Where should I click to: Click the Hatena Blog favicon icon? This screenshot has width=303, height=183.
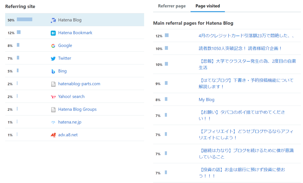(x=53, y=20)
